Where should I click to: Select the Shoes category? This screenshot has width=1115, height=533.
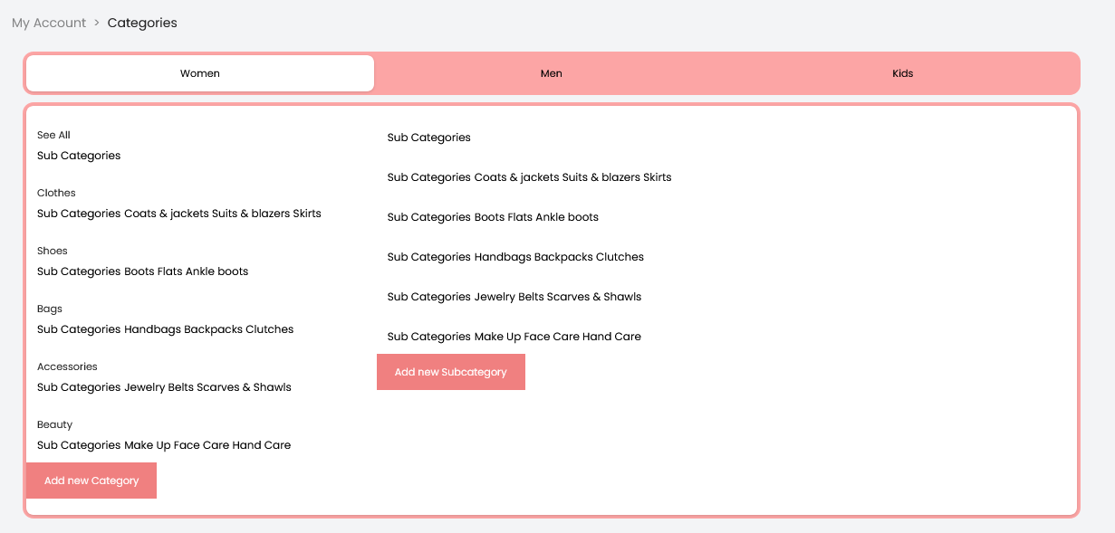53,251
